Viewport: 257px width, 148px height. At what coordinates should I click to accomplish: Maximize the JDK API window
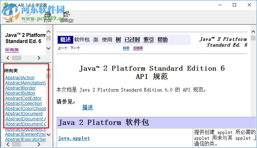coord(234,5)
